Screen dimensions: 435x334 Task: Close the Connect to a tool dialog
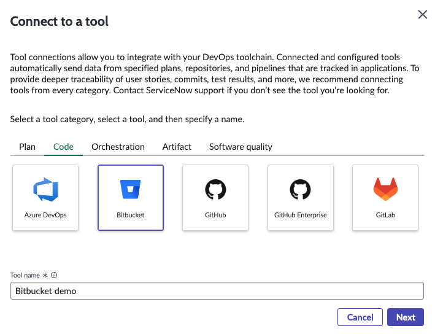coord(423,15)
